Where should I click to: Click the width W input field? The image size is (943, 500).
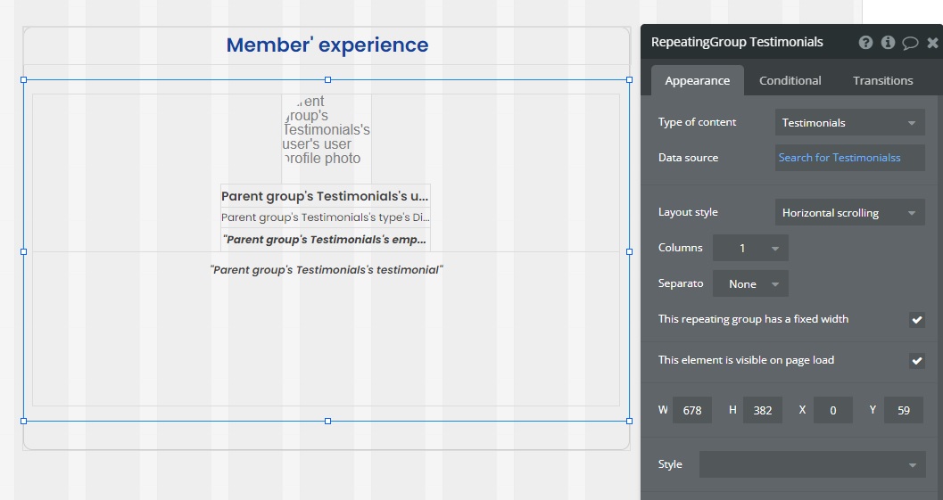pyautogui.click(x=692, y=411)
